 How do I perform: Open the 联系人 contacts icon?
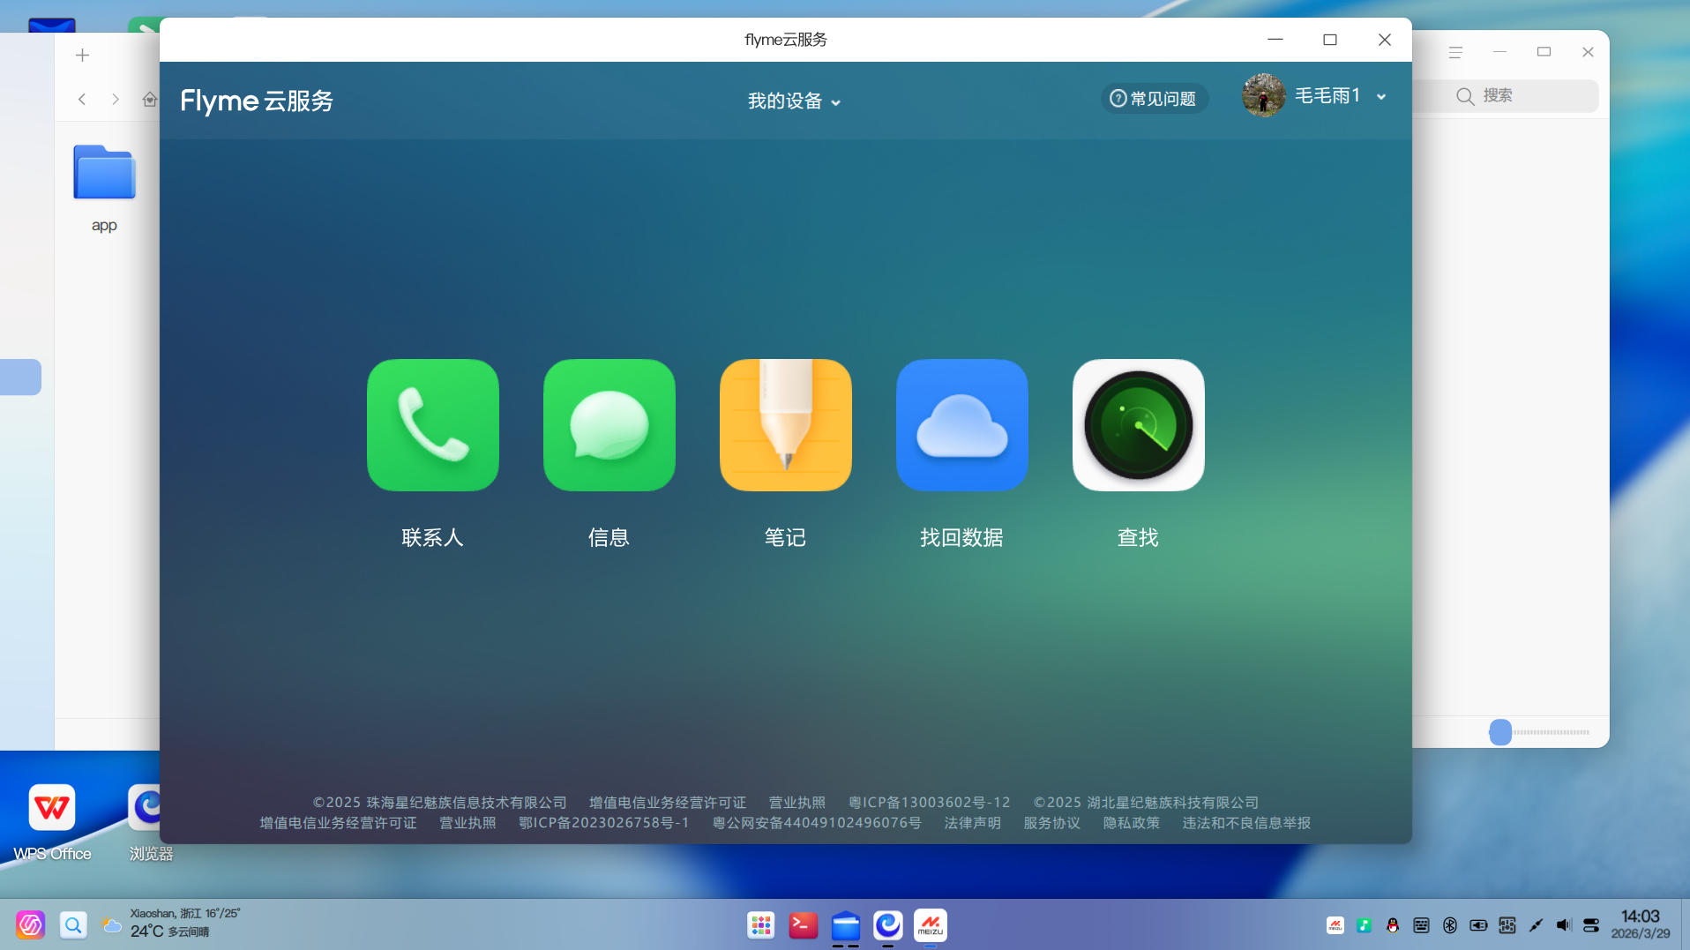click(432, 425)
